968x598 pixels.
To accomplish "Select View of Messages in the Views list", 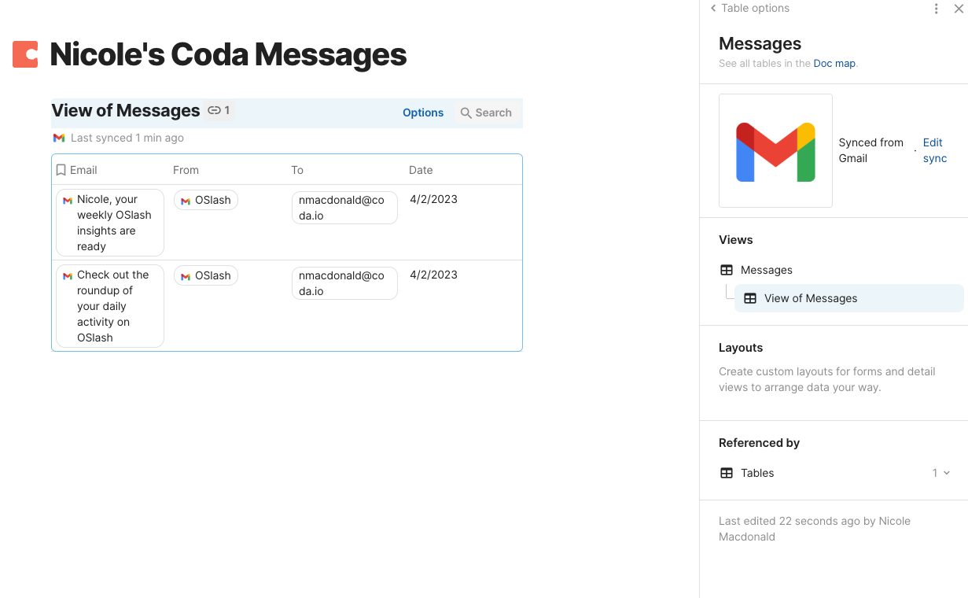I will pyautogui.click(x=848, y=298).
